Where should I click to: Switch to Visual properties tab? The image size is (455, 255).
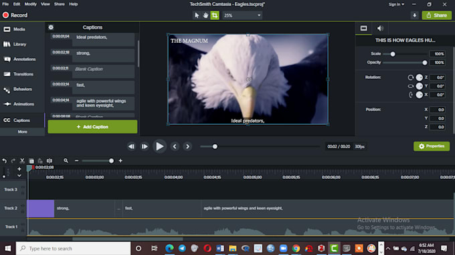click(x=363, y=28)
